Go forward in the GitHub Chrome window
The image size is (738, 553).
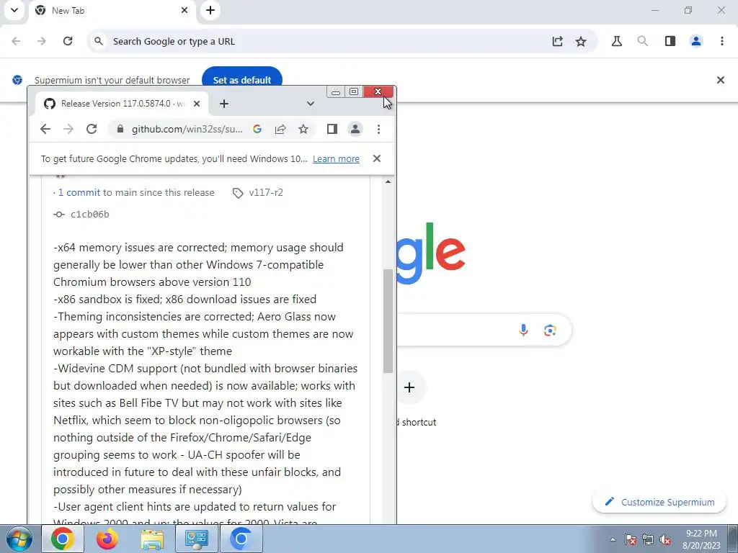click(68, 129)
